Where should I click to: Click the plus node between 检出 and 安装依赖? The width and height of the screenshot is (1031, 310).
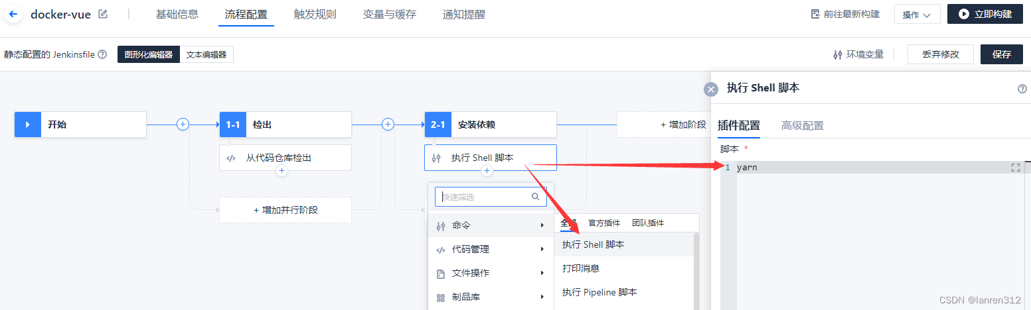pyautogui.click(x=388, y=124)
